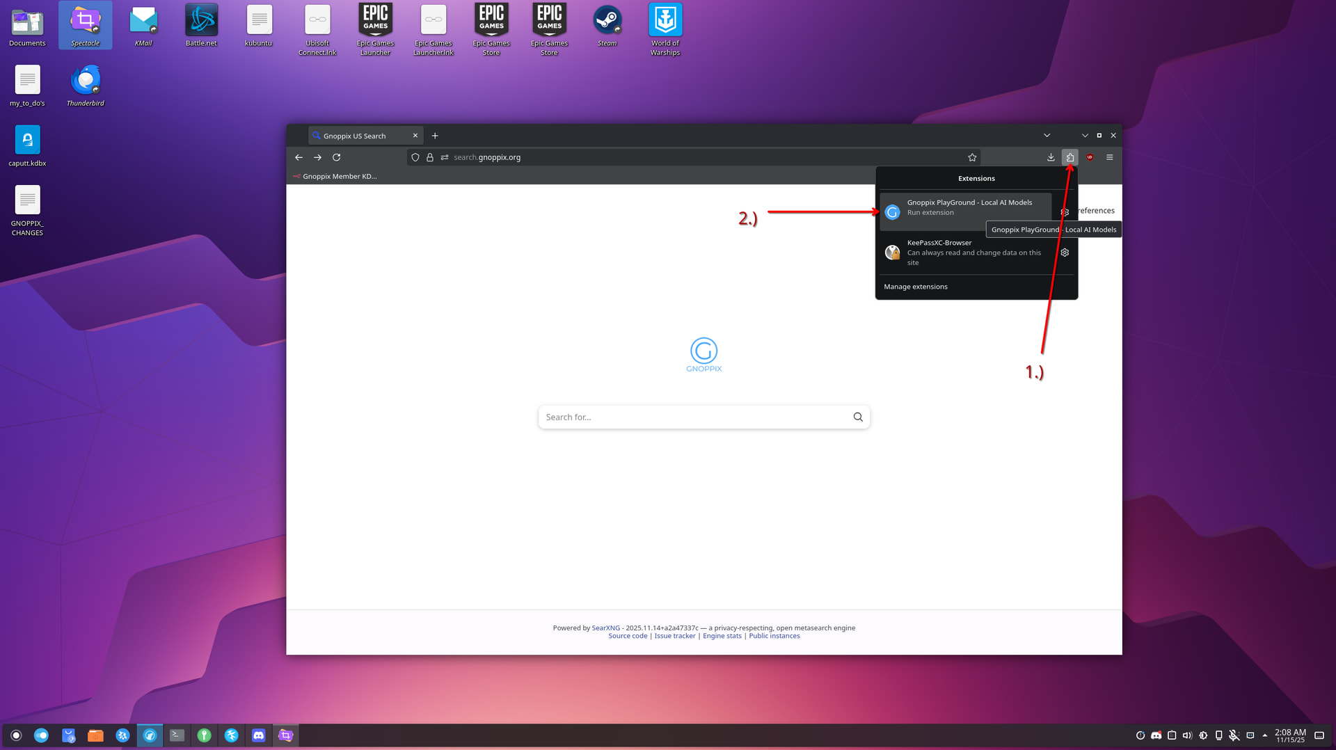Expand the list all tabs chevron
The image size is (1336, 750).
pyautogui.click(x=1047, y=136)
